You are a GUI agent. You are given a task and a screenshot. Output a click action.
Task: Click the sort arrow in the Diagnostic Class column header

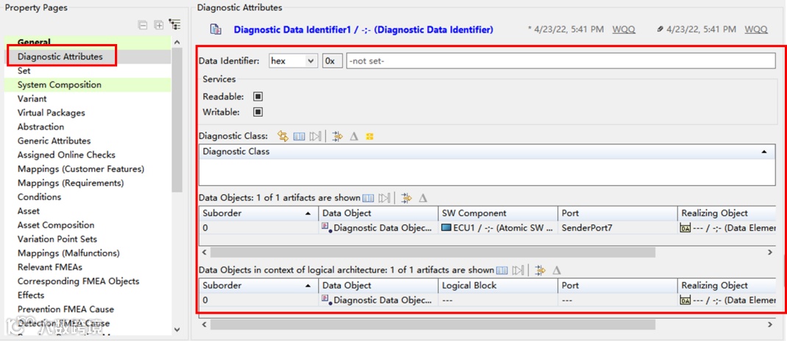(x=764, y=151)
